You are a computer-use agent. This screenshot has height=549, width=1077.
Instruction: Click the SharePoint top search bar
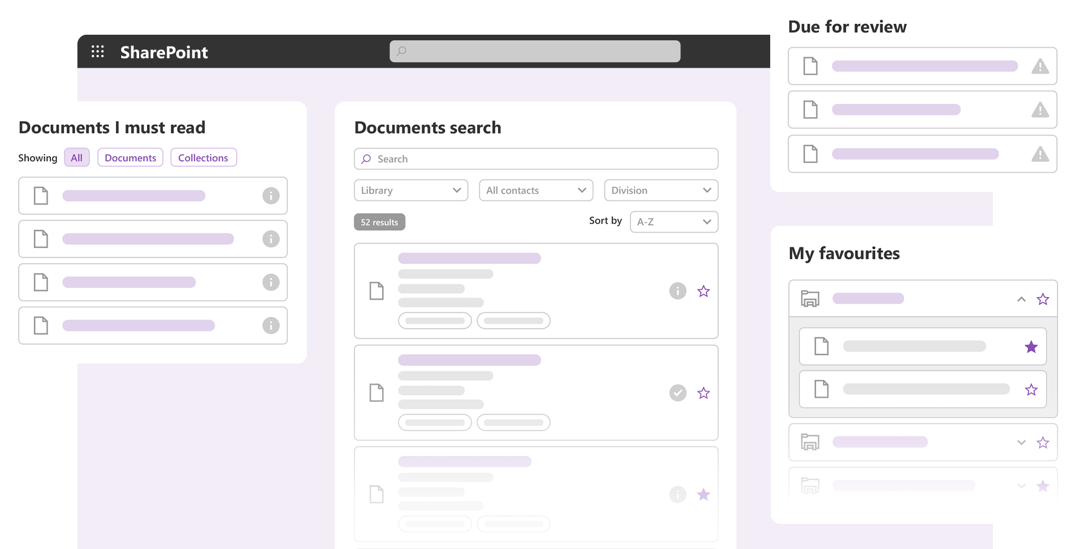coord(535,51)
